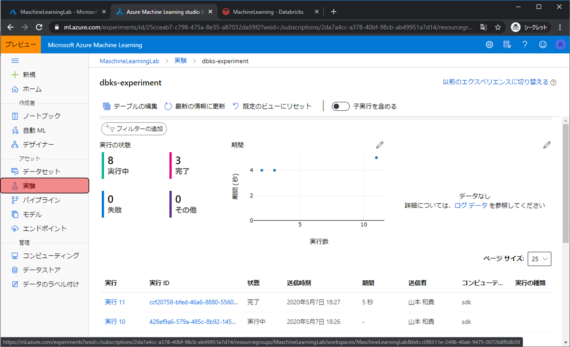The height and width of the screenshot is (347, 570).
Task: Click the browser reload button
Action: 39,27
